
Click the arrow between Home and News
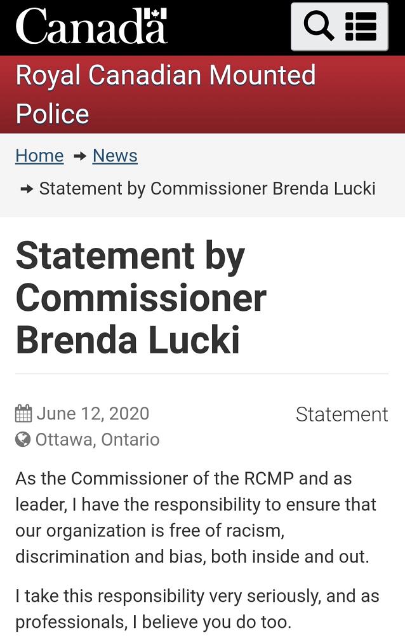[x=79, y=156]
